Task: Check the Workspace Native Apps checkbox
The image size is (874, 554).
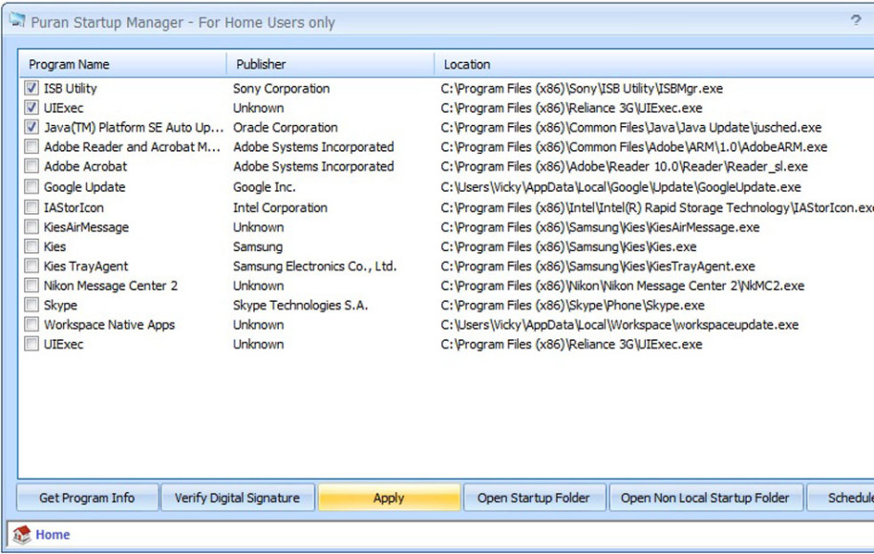Action: pos(32,325)
